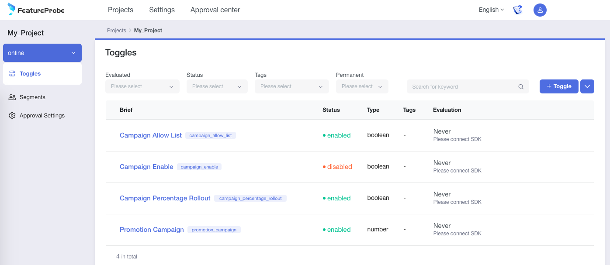Open the Permanent filter dropdown
The image size is (610, 265).
(362, 86)
